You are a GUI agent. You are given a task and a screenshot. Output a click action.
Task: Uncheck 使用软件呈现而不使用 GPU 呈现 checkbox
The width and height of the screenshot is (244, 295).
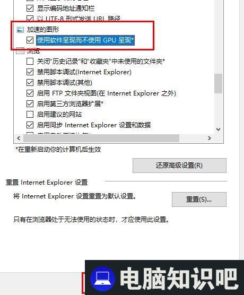pos(30,40)
